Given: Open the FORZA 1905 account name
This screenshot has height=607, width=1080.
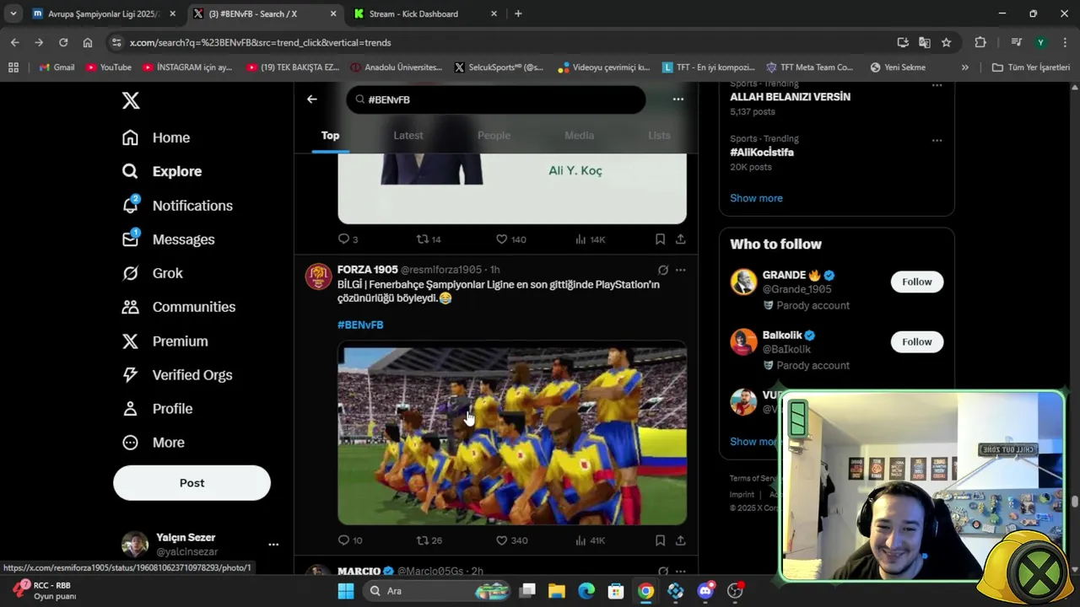Looking at the screenshot, I should [368, 270].
